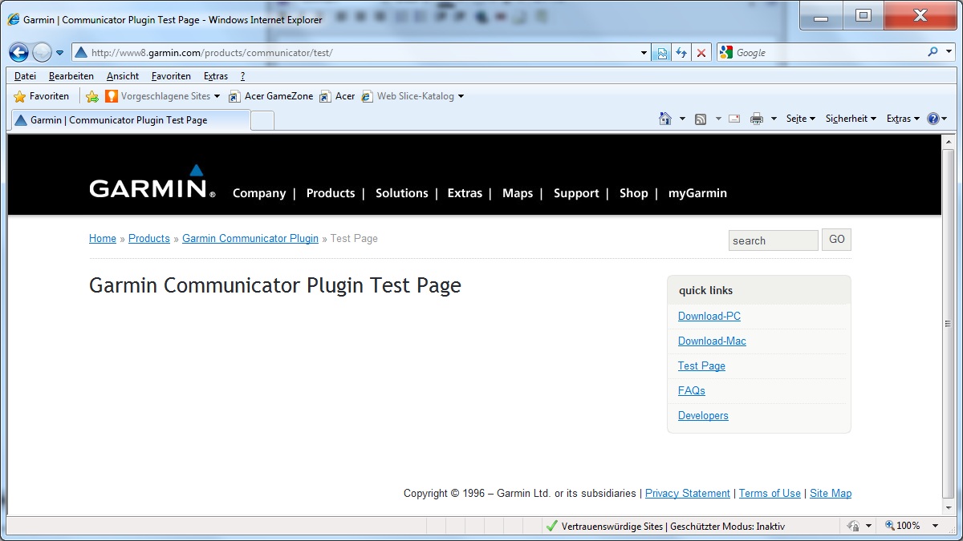Expand the Sicherheit dropdown menu
This screenshot has width=963, height=541.
click(x=851, y=119)
